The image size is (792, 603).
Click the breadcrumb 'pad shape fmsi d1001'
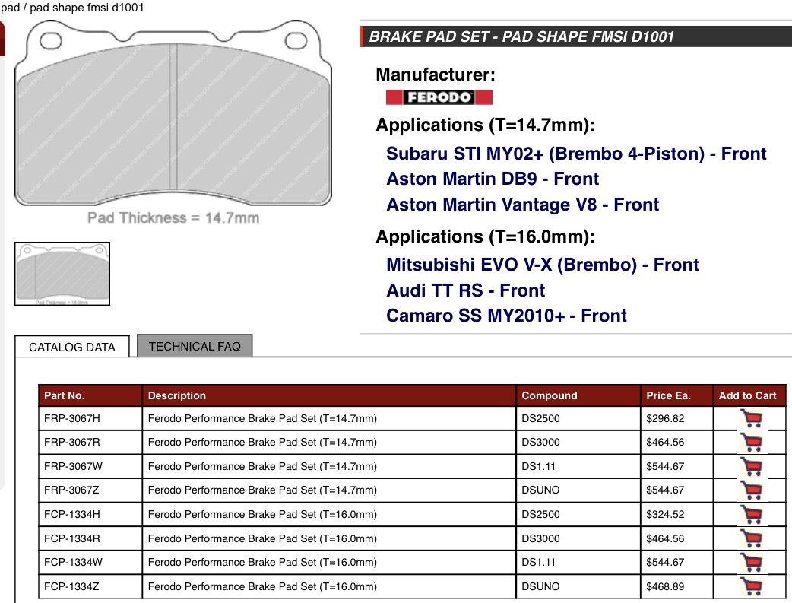87,8
